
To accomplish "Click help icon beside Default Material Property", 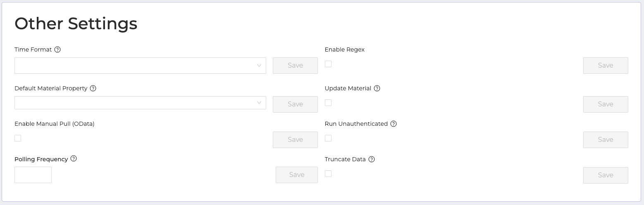I will click(93, 88).
